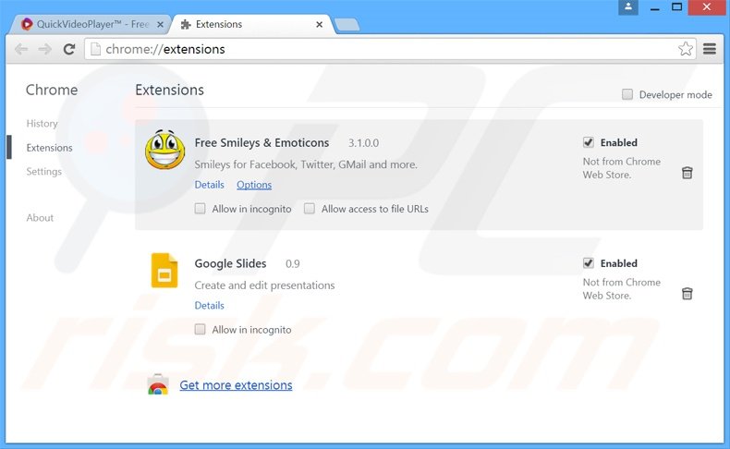The width and height of the screenshot is (730, 449).
Task: Maximize the Chrome window
Action: (x=677, y=7)
